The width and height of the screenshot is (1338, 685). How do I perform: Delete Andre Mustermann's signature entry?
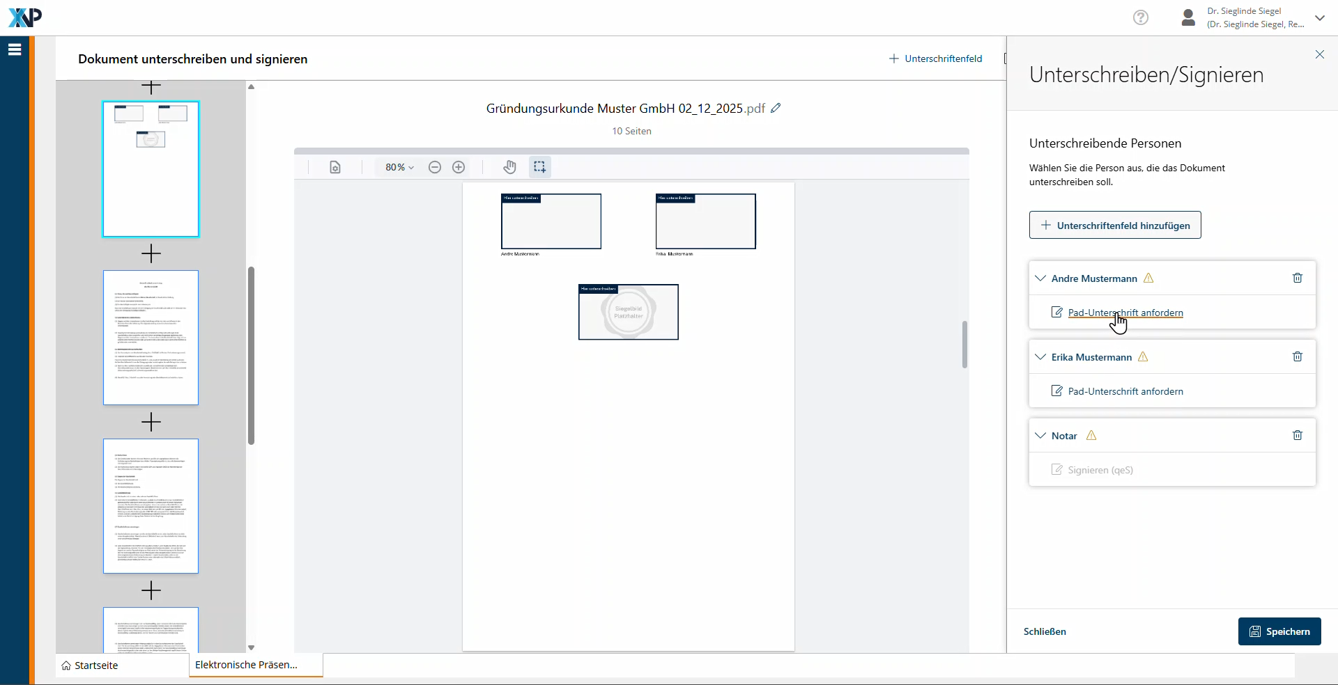(x=1297, y=278)
